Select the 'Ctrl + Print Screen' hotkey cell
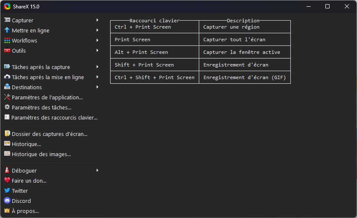This screenshot has width=357, height=218. (154, 27)
